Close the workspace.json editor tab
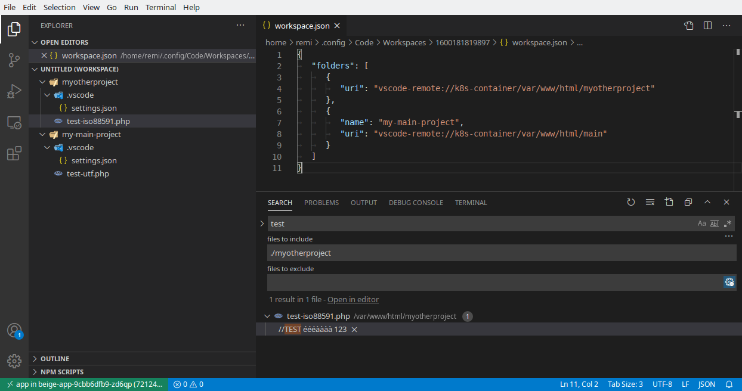The image size is (742, 391). click(x=337, y=26)
